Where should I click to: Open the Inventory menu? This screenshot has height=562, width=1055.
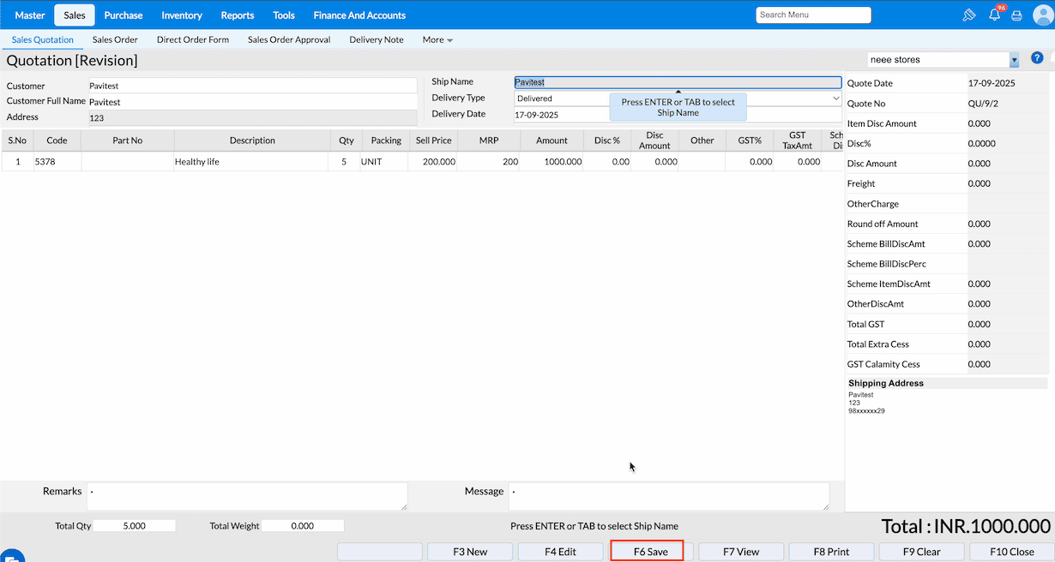point(182,15)
